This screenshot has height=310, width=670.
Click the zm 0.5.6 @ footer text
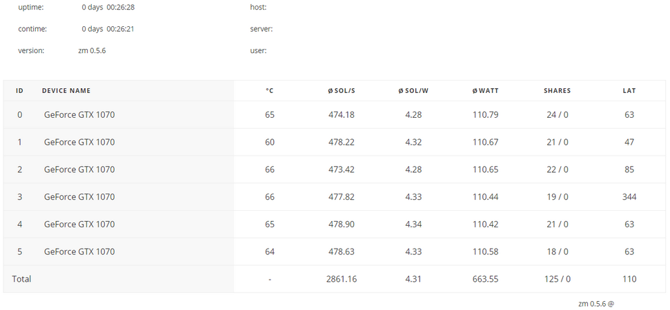[x=596, y=304]
